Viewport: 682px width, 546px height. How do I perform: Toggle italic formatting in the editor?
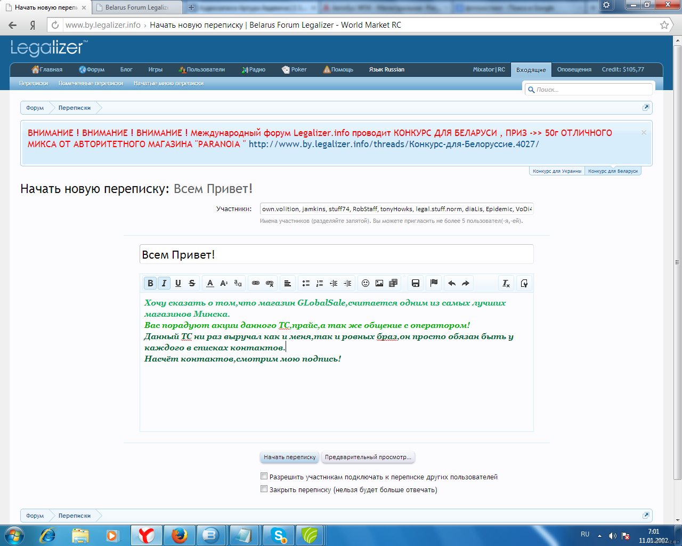pyautogui.click(x=164, y=283)
